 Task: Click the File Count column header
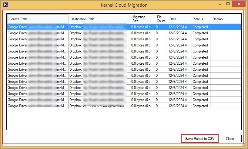coord(161,19)
